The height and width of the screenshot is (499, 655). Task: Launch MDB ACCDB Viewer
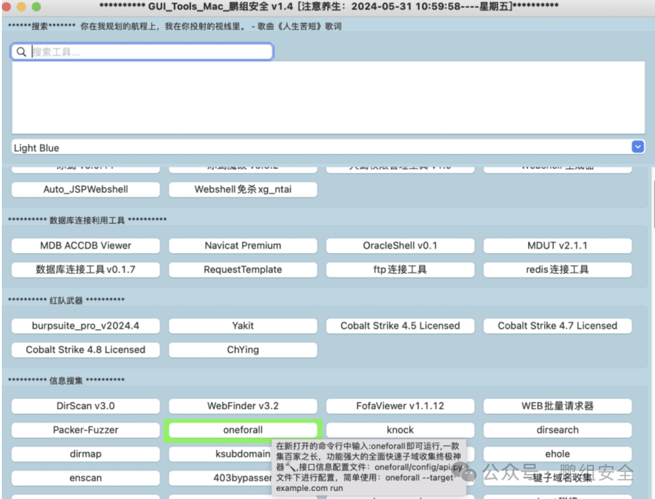coord(86,245)
